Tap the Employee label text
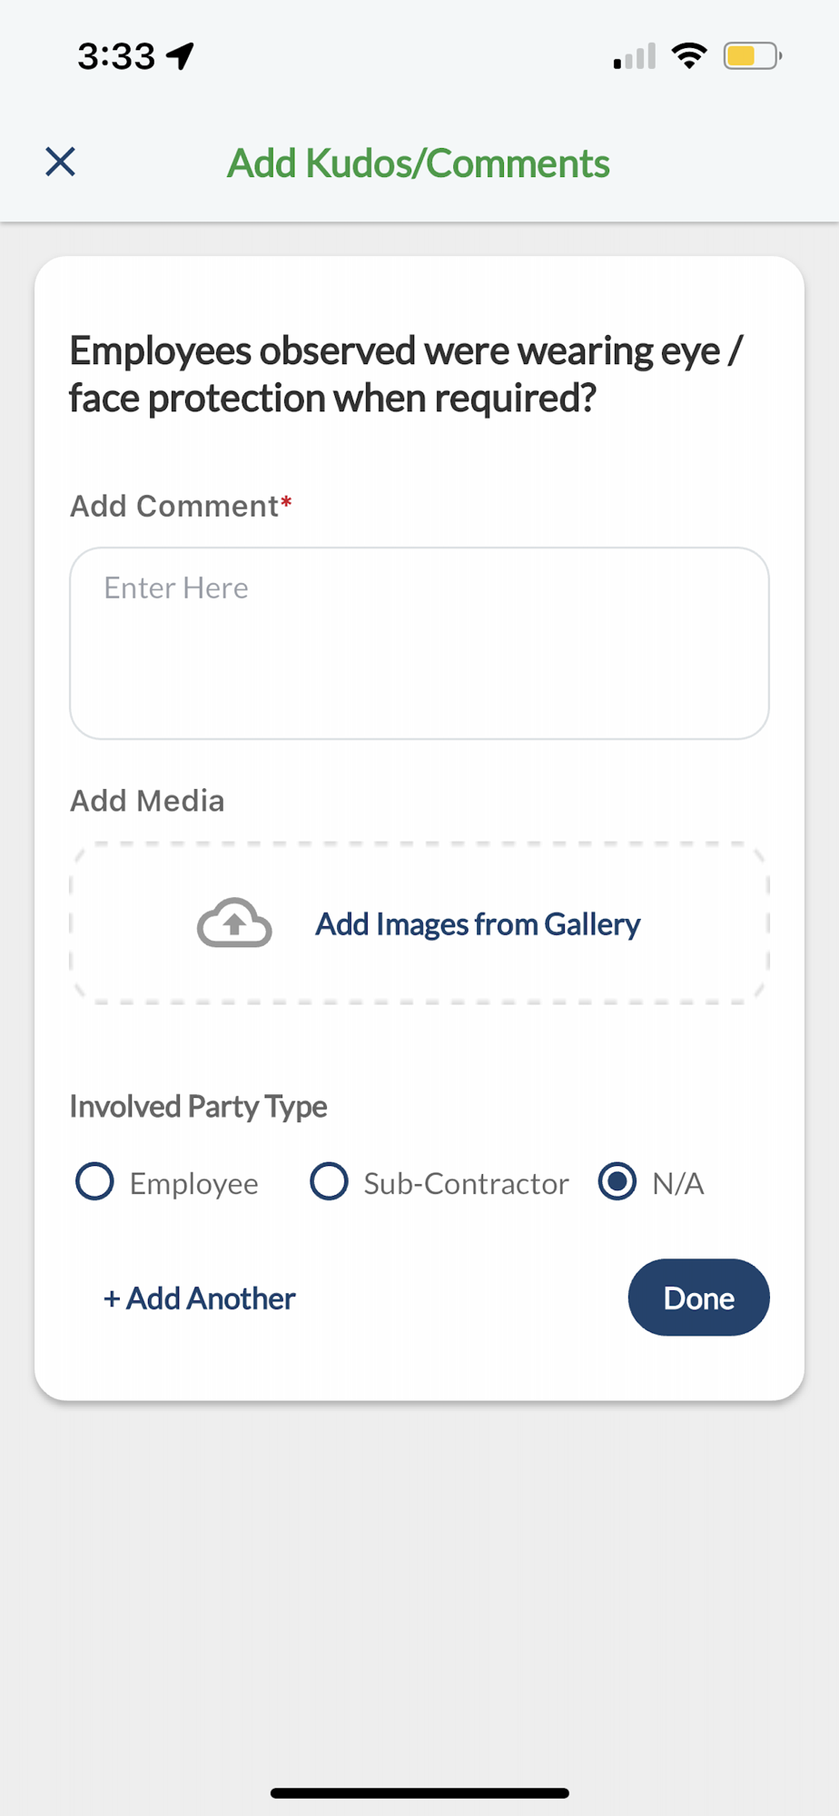Image resolution: width=839 pixels, height=1816 pixels. (194, 1184)
